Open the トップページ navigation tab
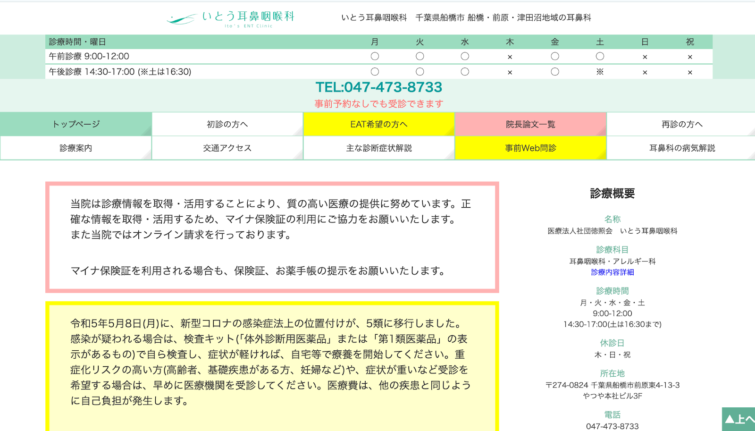Image resolution: width=755 pixels, height=431 pixels. point(76,124)
